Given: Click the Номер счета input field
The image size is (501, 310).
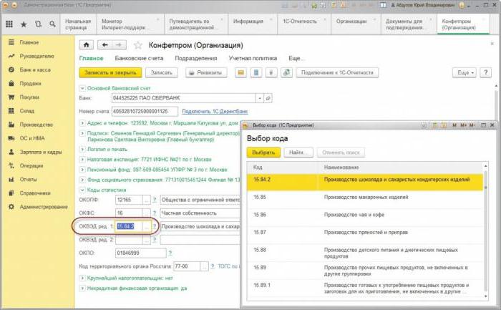Looking at the screenshot, I should point(145,111).
